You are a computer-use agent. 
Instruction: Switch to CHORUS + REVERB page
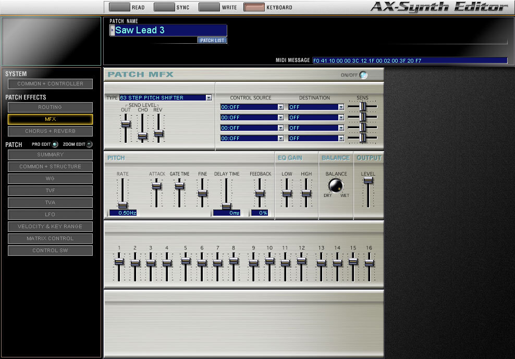coord(50,131)
